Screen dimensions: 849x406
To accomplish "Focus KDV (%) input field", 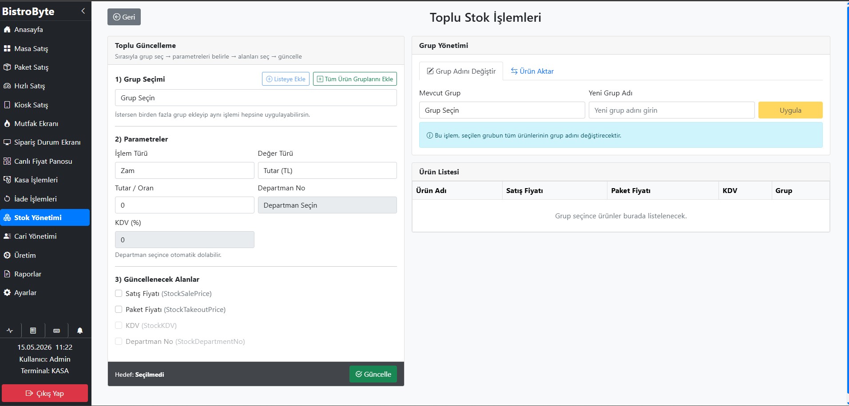I will (x=184, y=240).
